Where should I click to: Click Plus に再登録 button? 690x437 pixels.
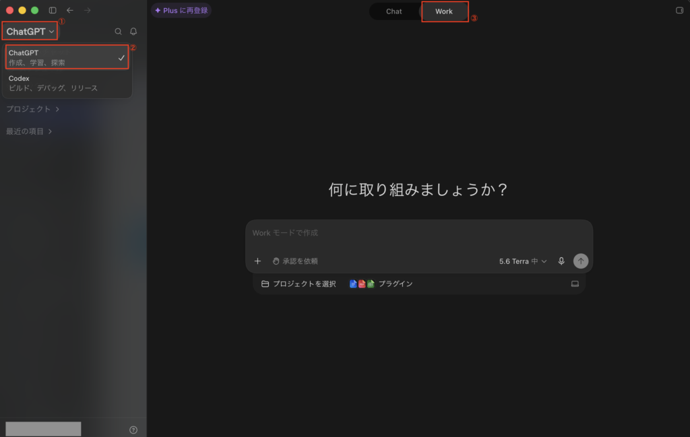pos(181,11)
